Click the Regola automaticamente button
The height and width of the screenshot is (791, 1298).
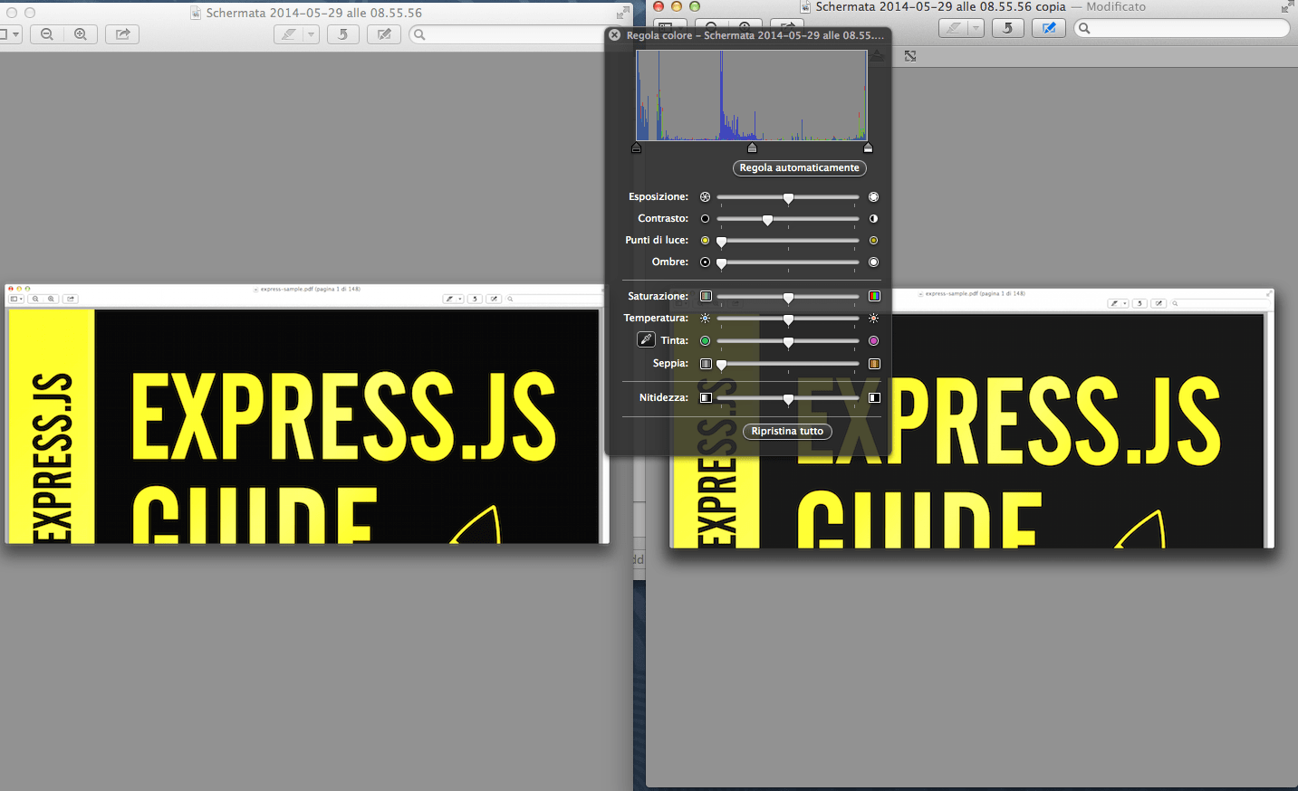[x=799, y=167]
